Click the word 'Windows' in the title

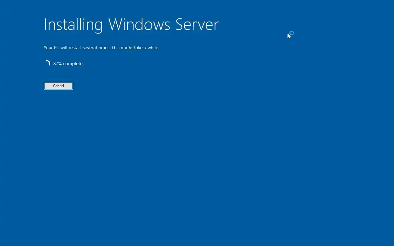coord(139,24)
